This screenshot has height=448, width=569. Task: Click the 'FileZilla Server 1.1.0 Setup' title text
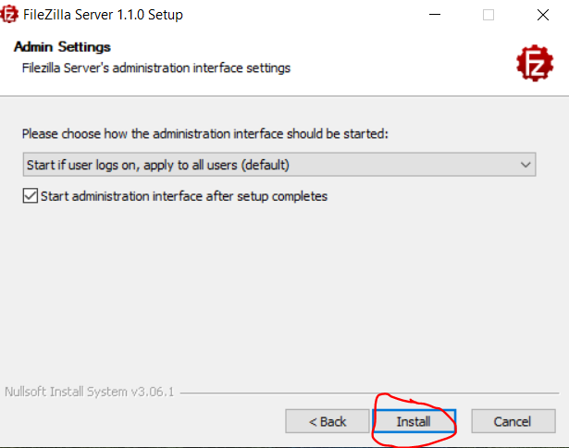(105, 15)
